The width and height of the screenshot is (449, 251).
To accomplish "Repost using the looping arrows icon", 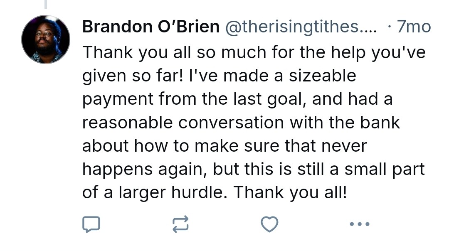I will 180,224.
